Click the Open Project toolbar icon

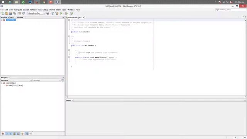[10, 14]
